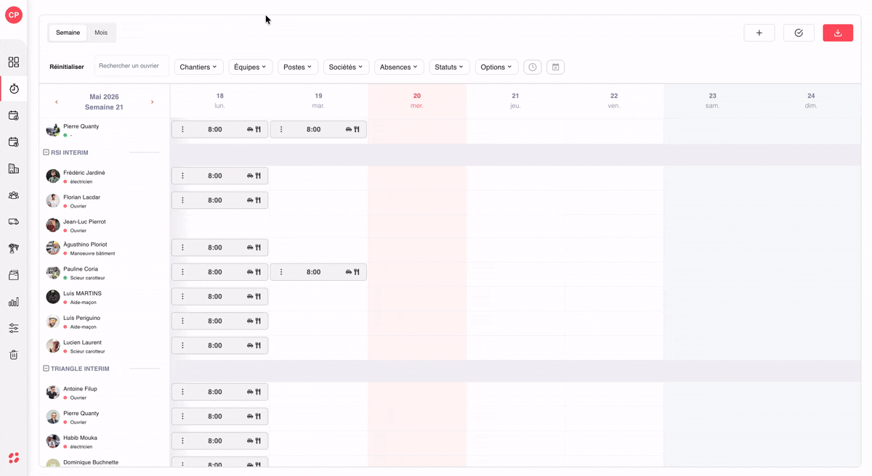This screenshot has height=476, width=872.
Task: Click the plus add button
Action: (x=759, y=33)
